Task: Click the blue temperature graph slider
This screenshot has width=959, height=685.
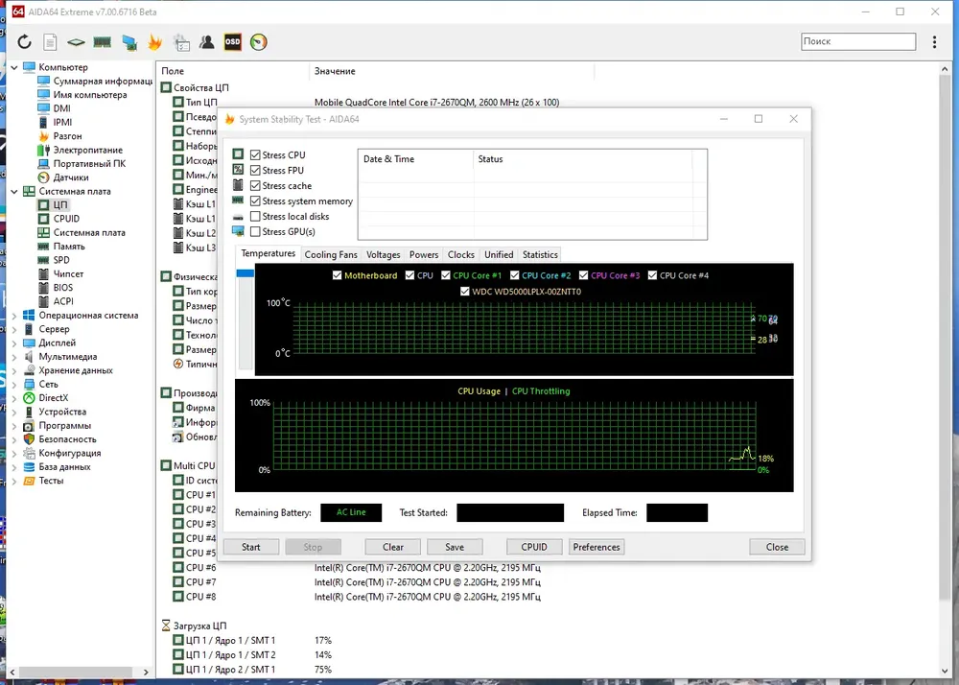Action: pos(246,273)
